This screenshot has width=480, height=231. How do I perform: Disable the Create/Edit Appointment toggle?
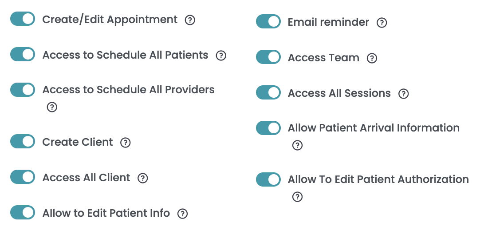tap(23, 19)
